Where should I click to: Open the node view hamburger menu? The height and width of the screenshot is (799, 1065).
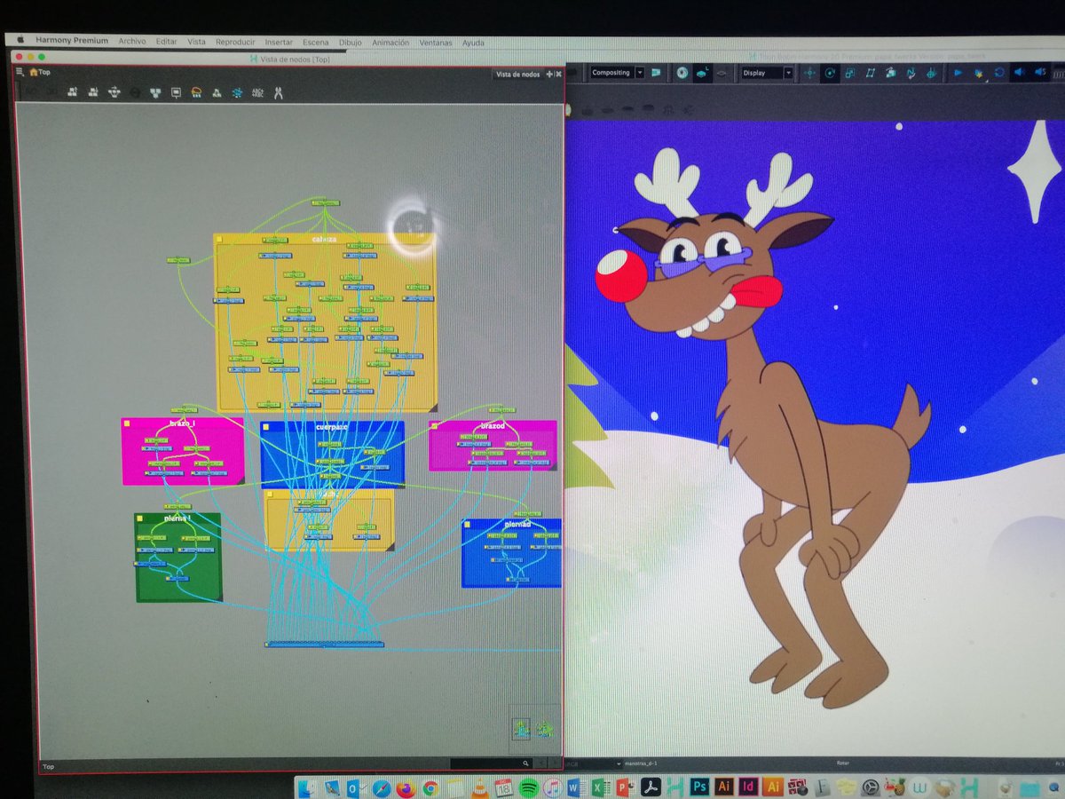(x=20, y=72)
